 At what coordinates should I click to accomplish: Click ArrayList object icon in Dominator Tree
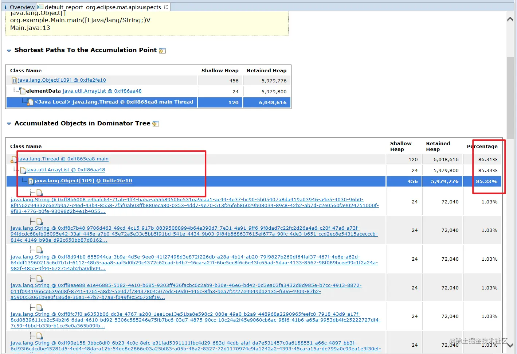tap(23, 170)
